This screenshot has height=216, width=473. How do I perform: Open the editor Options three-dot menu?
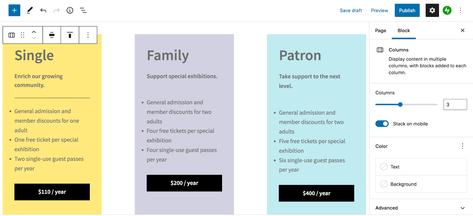point(460,10)
